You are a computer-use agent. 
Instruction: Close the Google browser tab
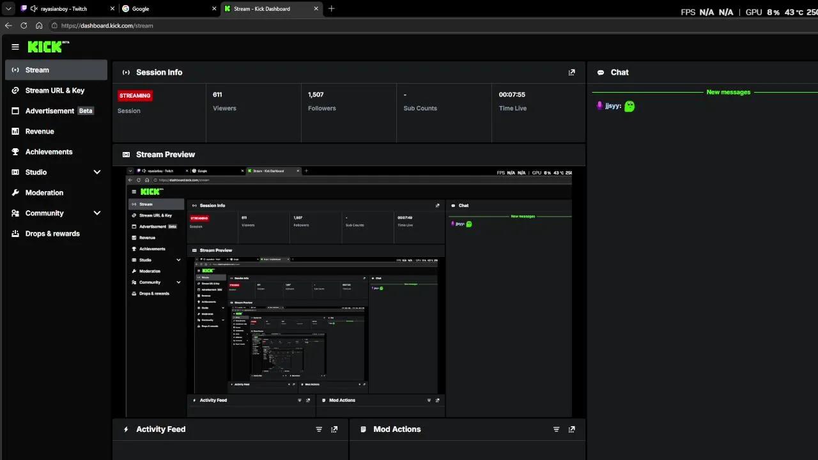tap(213, 9)
